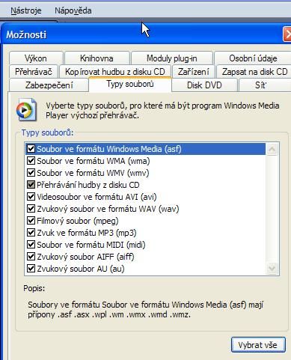Screen dimensions: 291x360
Task: Select the Typy souborů tab
Action: (x=130, y=84)
